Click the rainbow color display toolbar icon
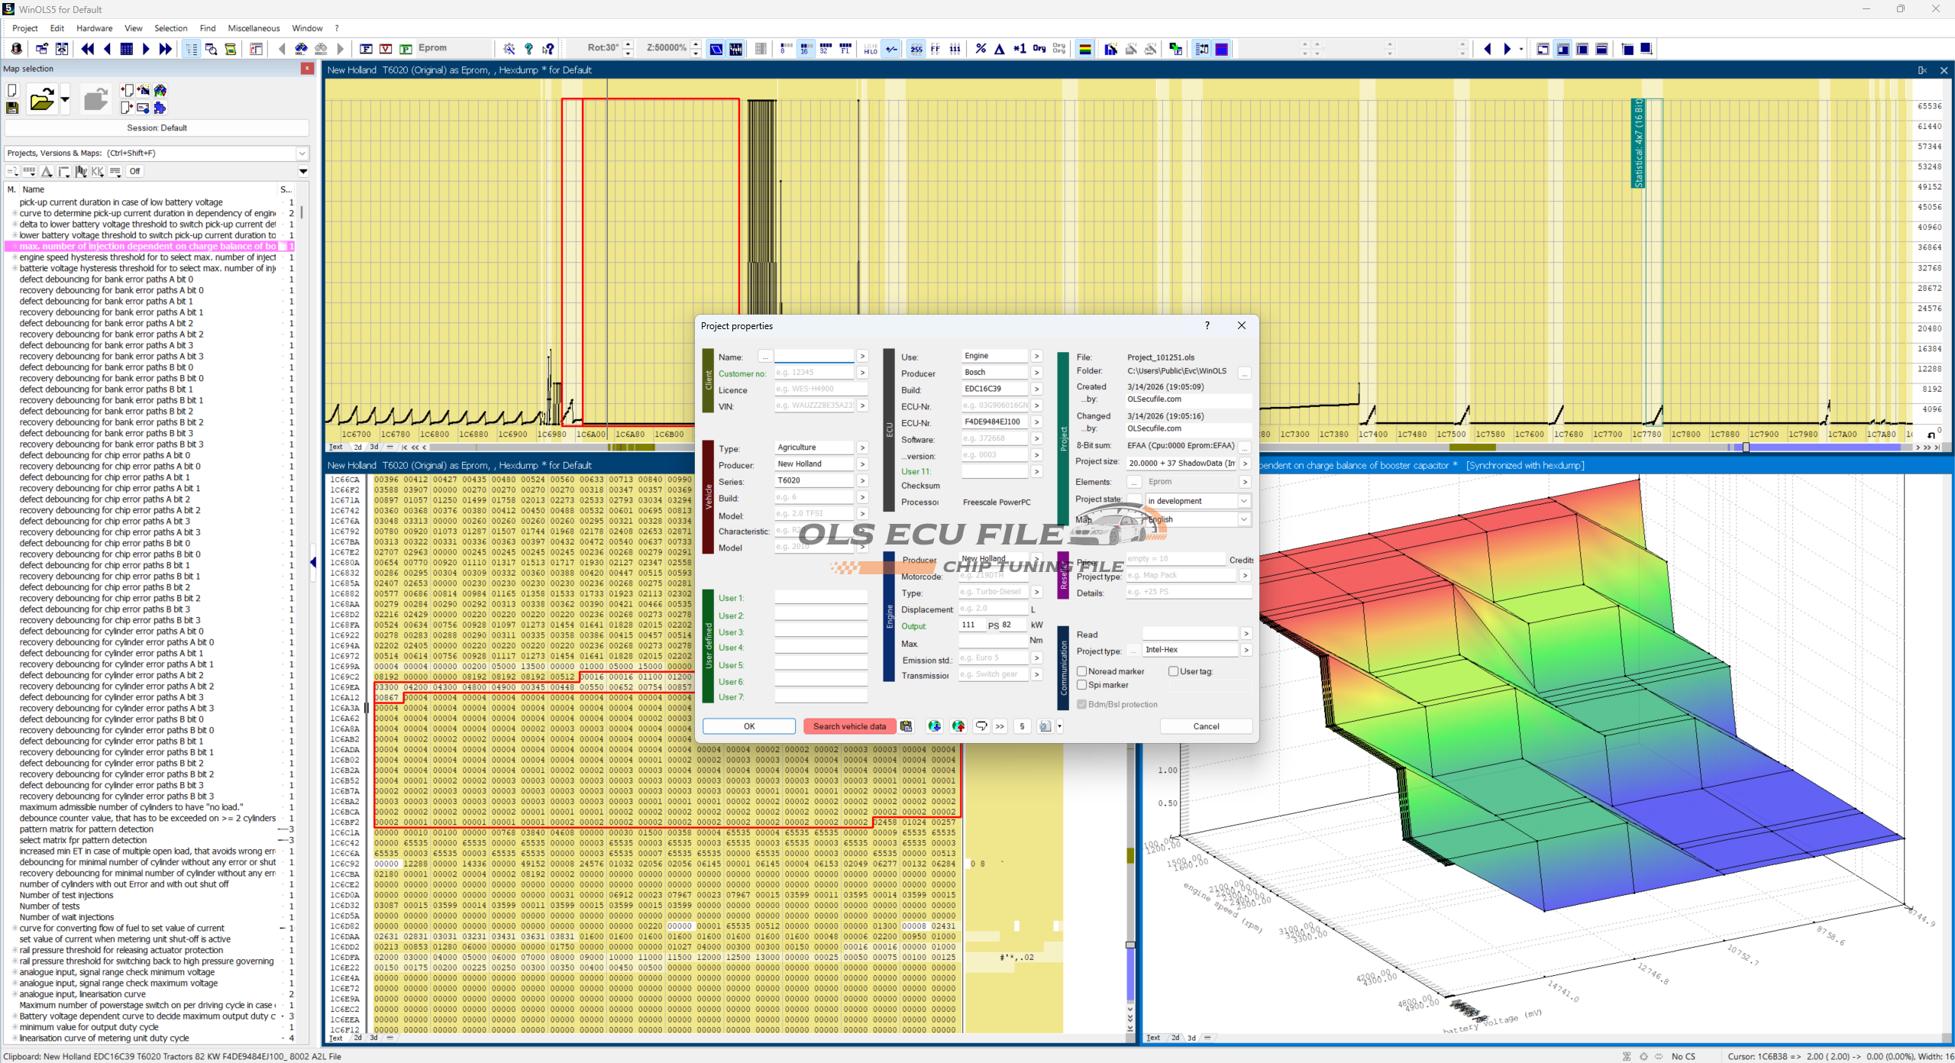 click(x=1084, y=49)
